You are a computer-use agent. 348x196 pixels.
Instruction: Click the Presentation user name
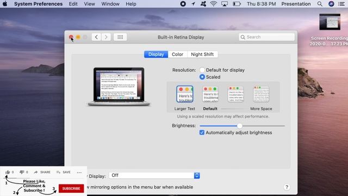point(296,4)
